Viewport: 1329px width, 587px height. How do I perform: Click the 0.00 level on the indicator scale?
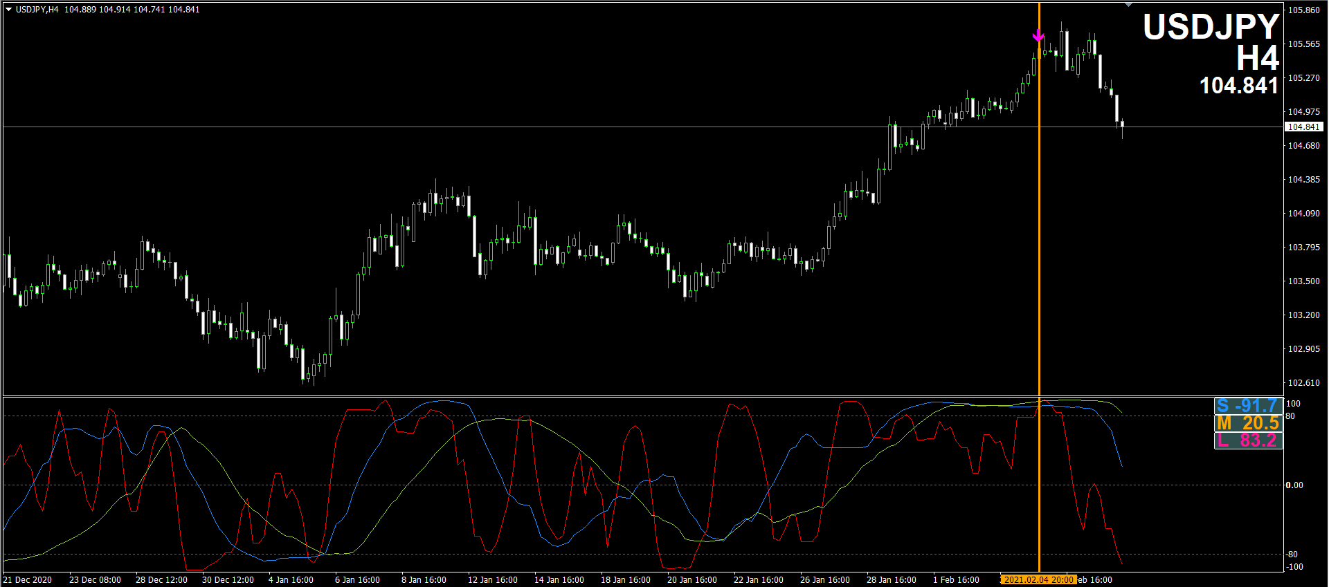1294,485
